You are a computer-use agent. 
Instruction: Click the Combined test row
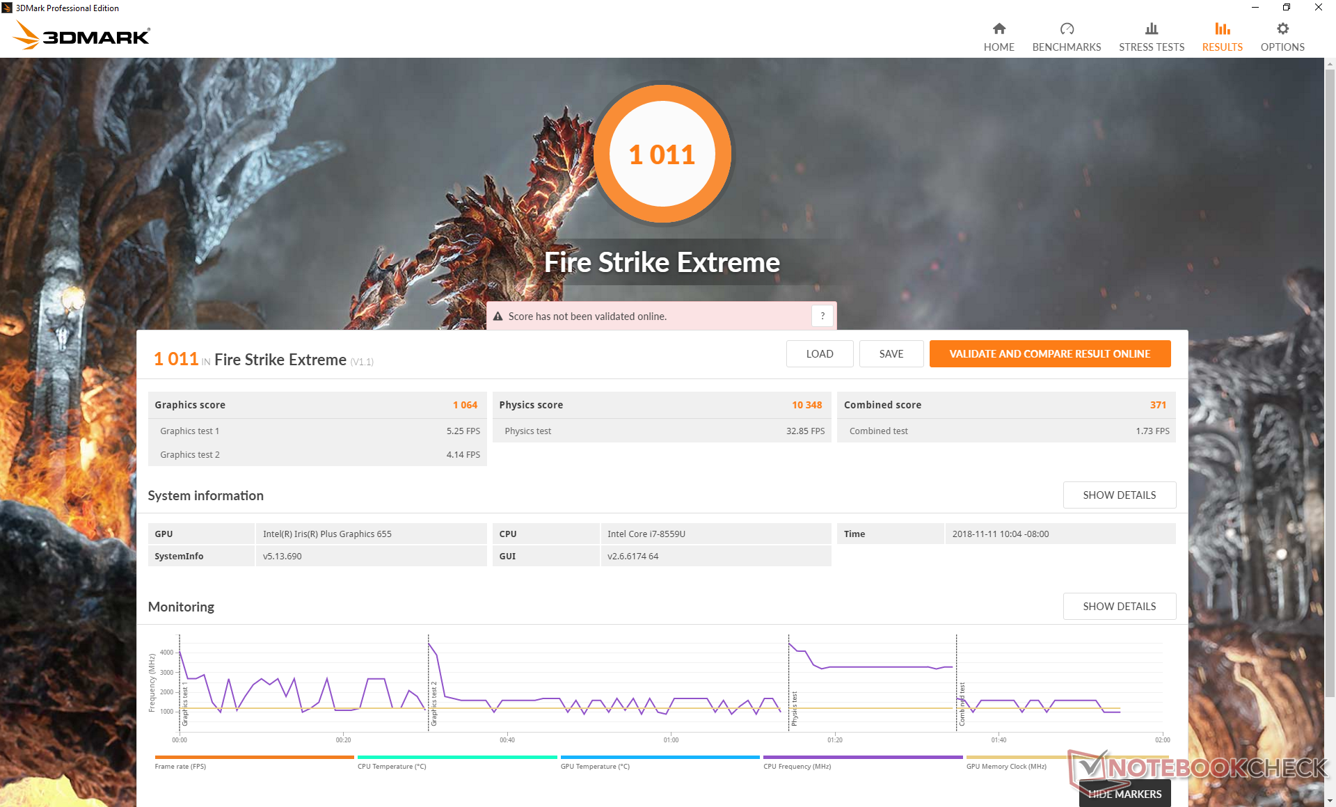[x=1006, y=431]
